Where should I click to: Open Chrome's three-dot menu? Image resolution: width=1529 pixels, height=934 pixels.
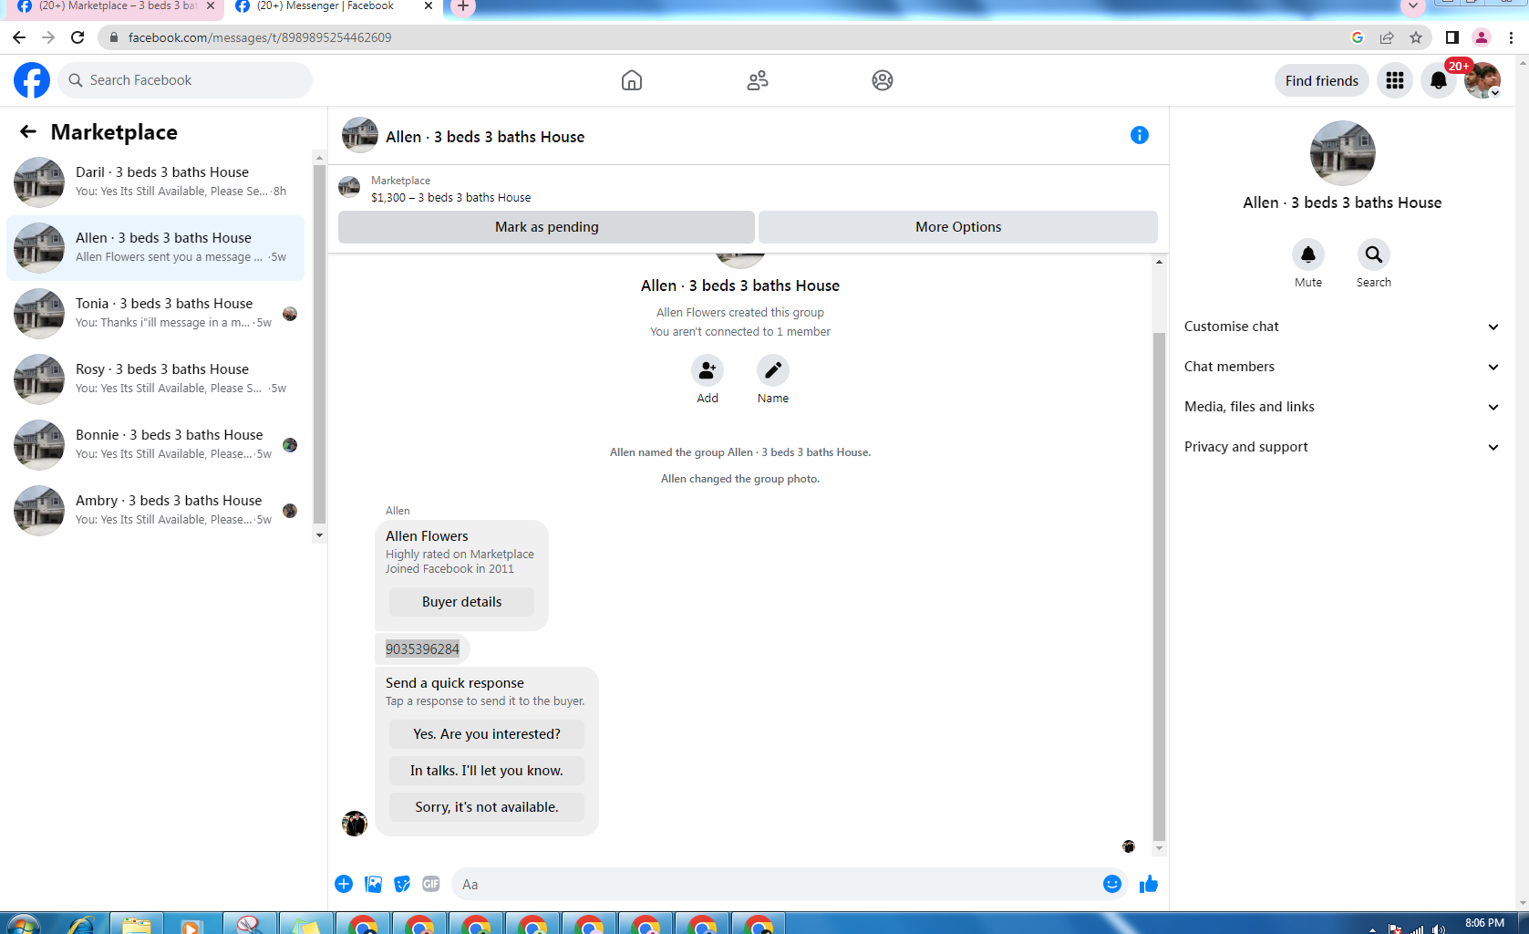(1512, 37)
